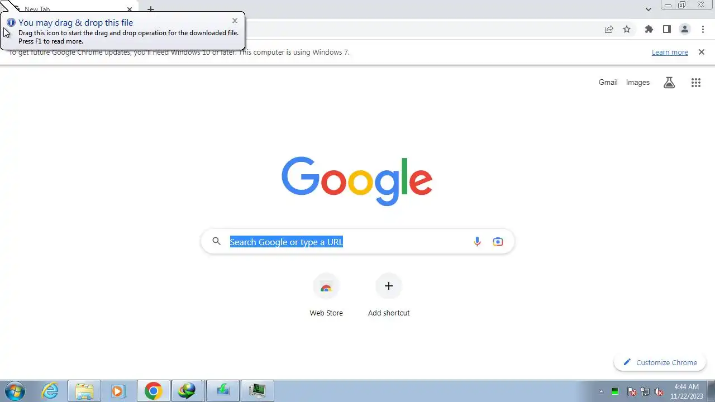The width and height of the screenshot is (715, 402).
Task: Open Action Center flag icon
Action: click(632, 391)
